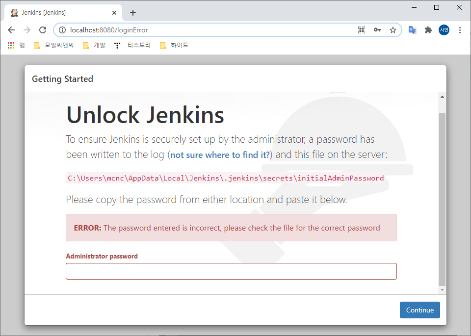The height and width of the screenshot is (336, 471).
Task: Minimize the Chrome window
Action: (x=414, y=7)
